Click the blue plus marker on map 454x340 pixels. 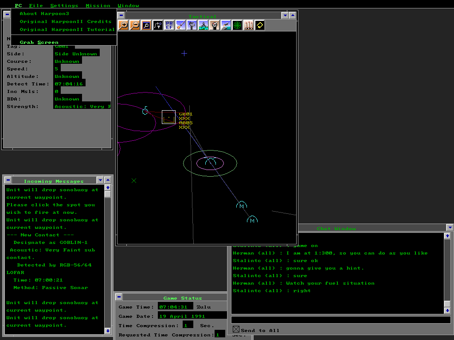[x=184, y=53]
